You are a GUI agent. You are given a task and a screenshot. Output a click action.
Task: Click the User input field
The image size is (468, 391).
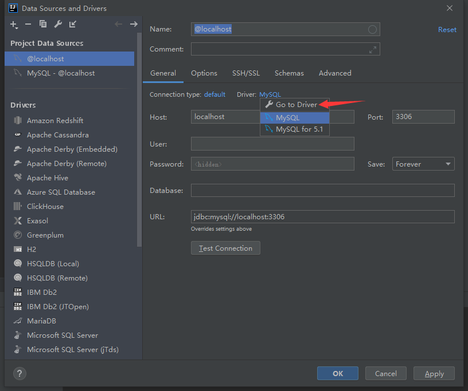272,144
